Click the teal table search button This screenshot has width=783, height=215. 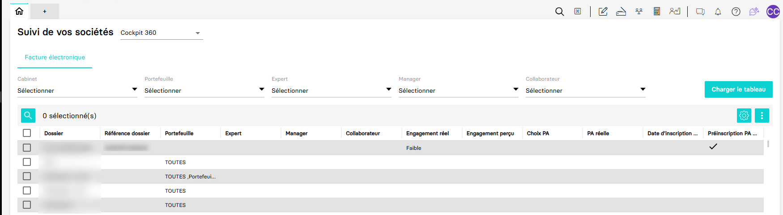click(28, 116)
